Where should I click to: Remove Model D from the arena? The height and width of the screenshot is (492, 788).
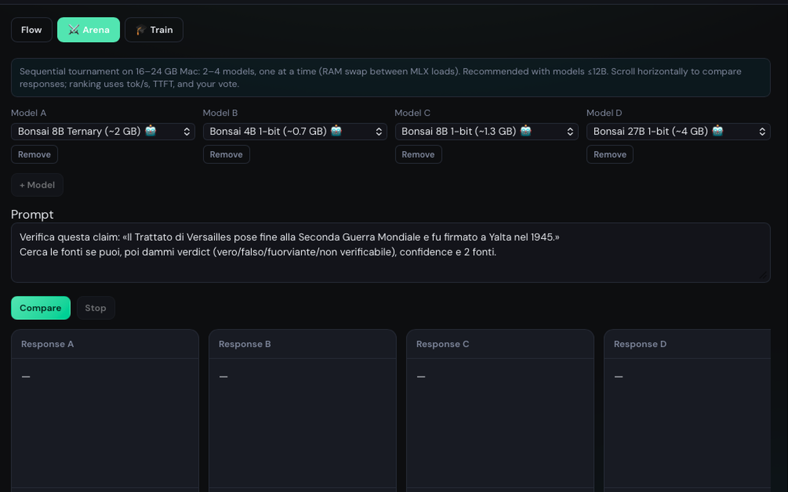point(610,154)
